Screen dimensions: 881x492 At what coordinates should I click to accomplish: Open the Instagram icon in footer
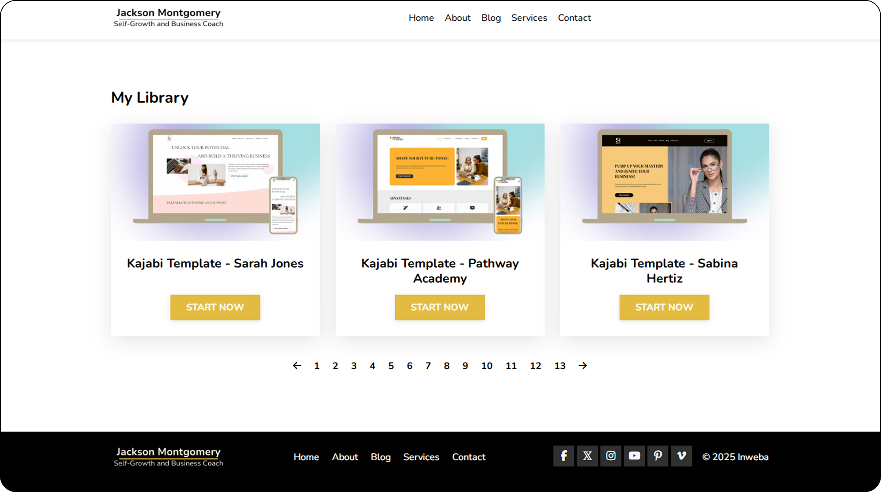(611, 456)
